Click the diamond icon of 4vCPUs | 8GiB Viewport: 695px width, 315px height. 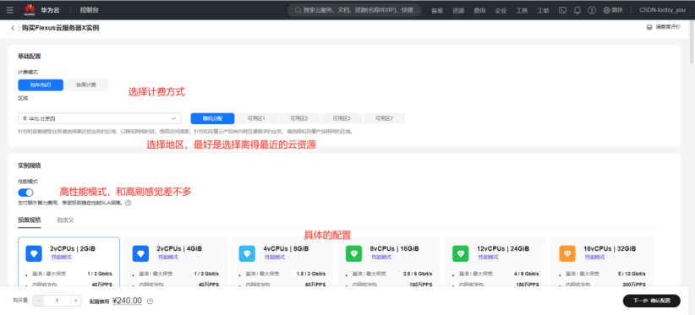(x=247, y=253)
